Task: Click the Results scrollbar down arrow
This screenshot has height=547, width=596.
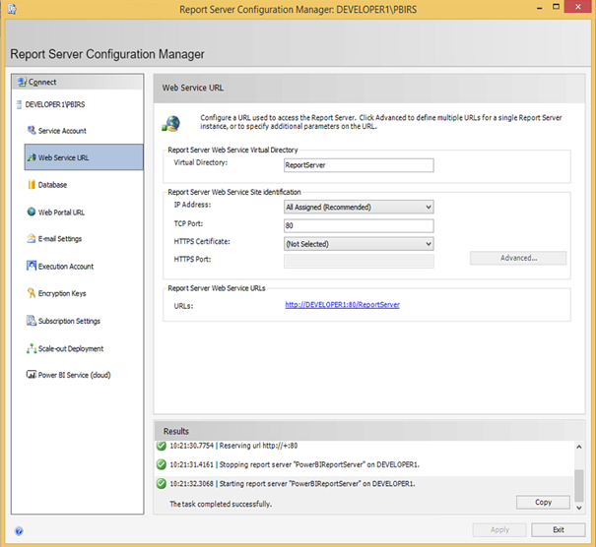Action: coord(579,508)
